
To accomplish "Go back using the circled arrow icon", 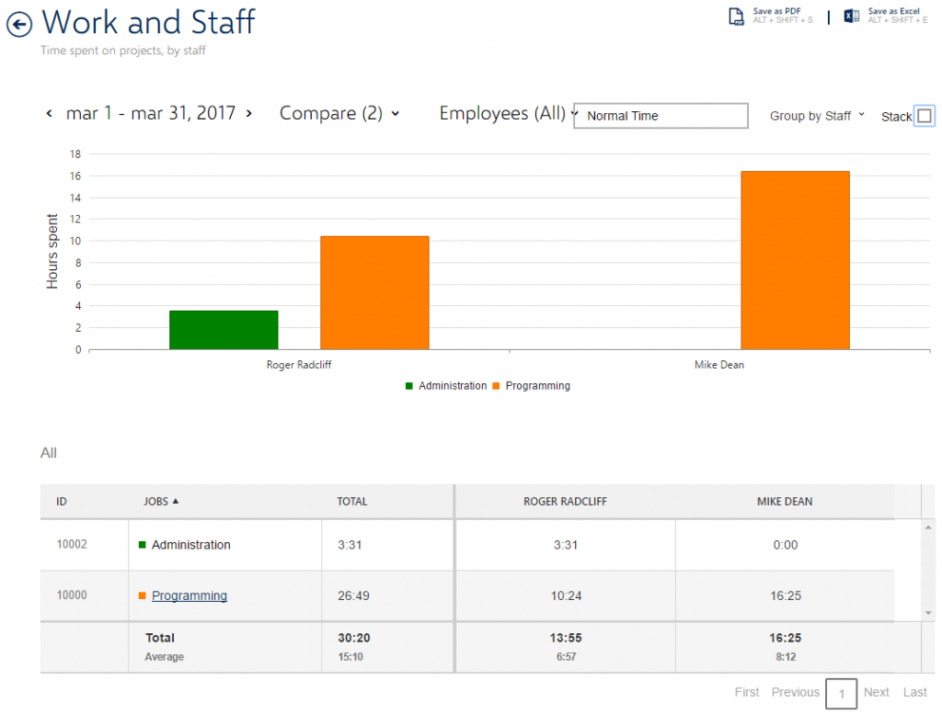I will [x=19, y=25].
